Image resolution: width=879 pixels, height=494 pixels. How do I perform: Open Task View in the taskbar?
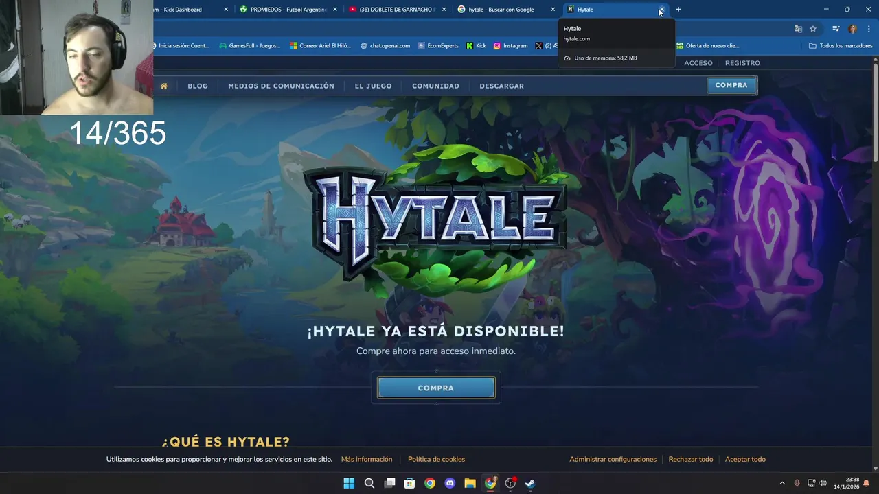coord(389,483)
